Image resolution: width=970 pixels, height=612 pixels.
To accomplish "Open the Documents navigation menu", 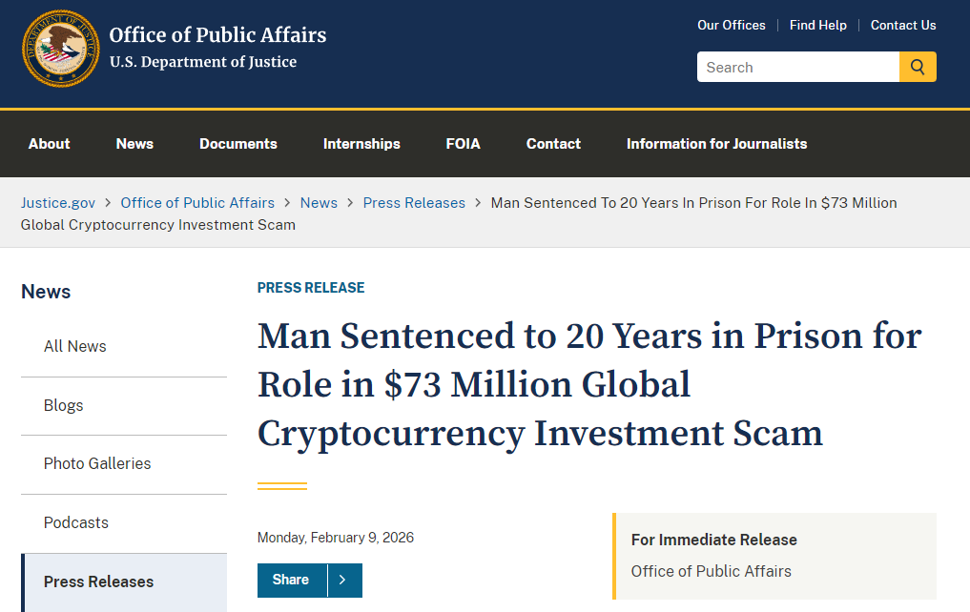I will [238, 144].
